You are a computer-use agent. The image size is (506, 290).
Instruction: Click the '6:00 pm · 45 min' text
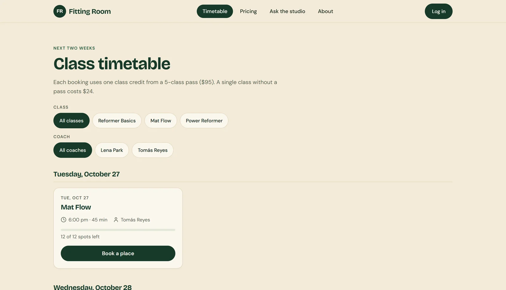[88, 220]
